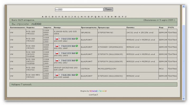Click the flag icon beside 7 646 281 360
This screenshot has width=190, height=105.
click(x=57, y=75)
